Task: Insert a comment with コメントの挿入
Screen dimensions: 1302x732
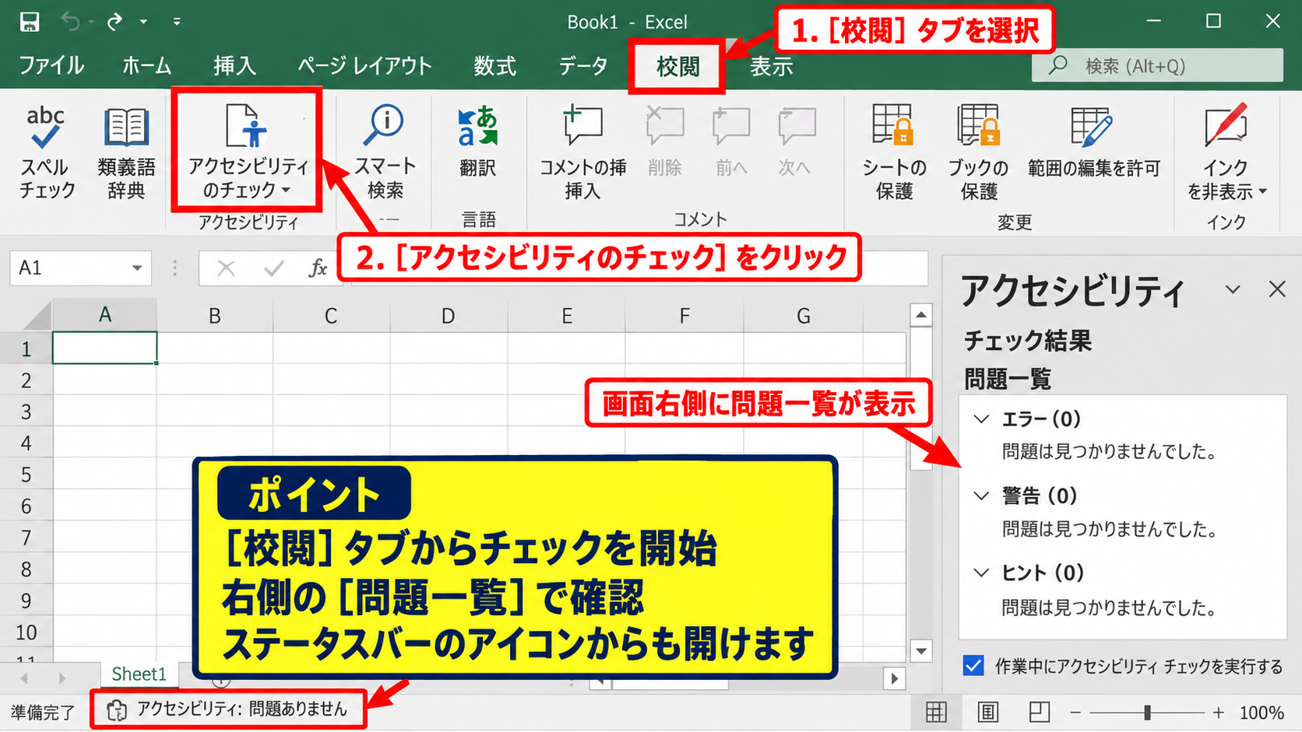Action: click(582, 151)
